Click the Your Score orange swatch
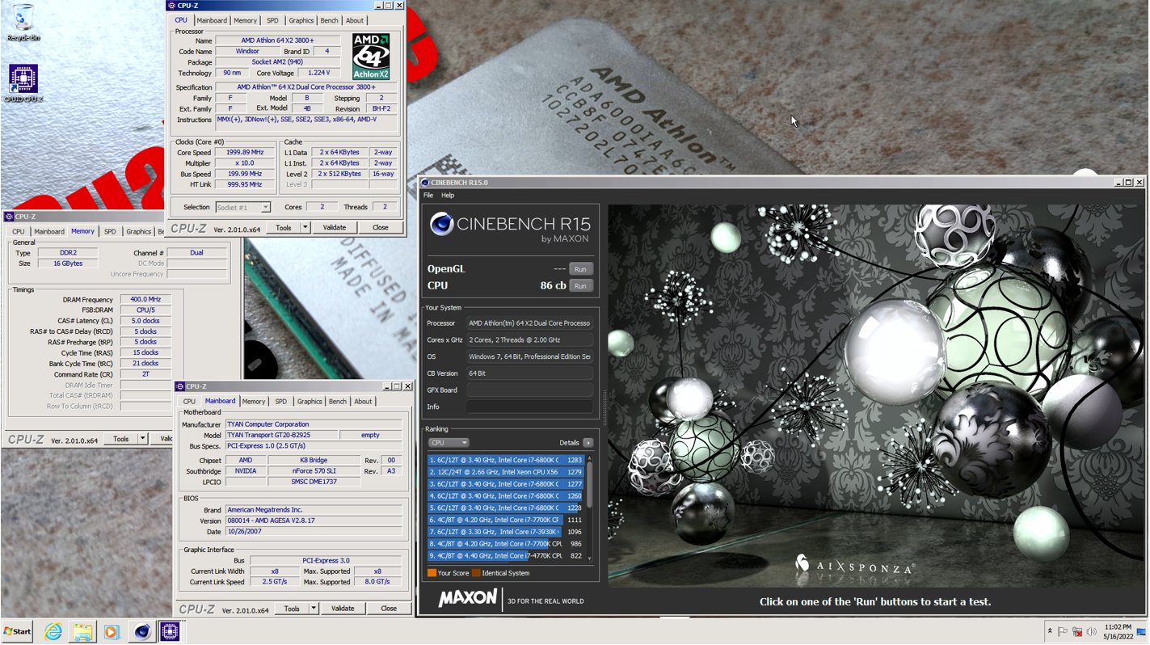This screenshot has width=1150, height=645. coord(432,573)
